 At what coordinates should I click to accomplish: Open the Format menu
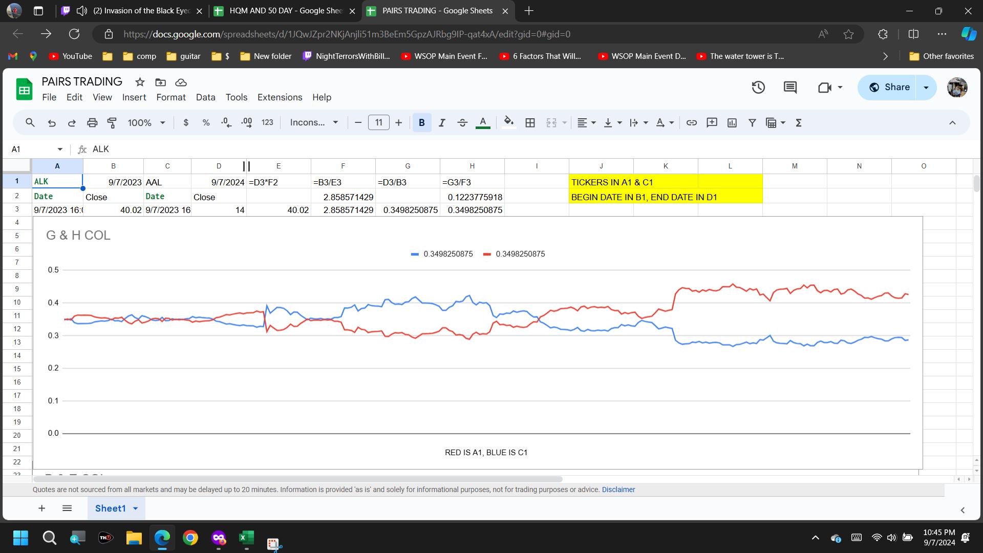tap(171, 97)
